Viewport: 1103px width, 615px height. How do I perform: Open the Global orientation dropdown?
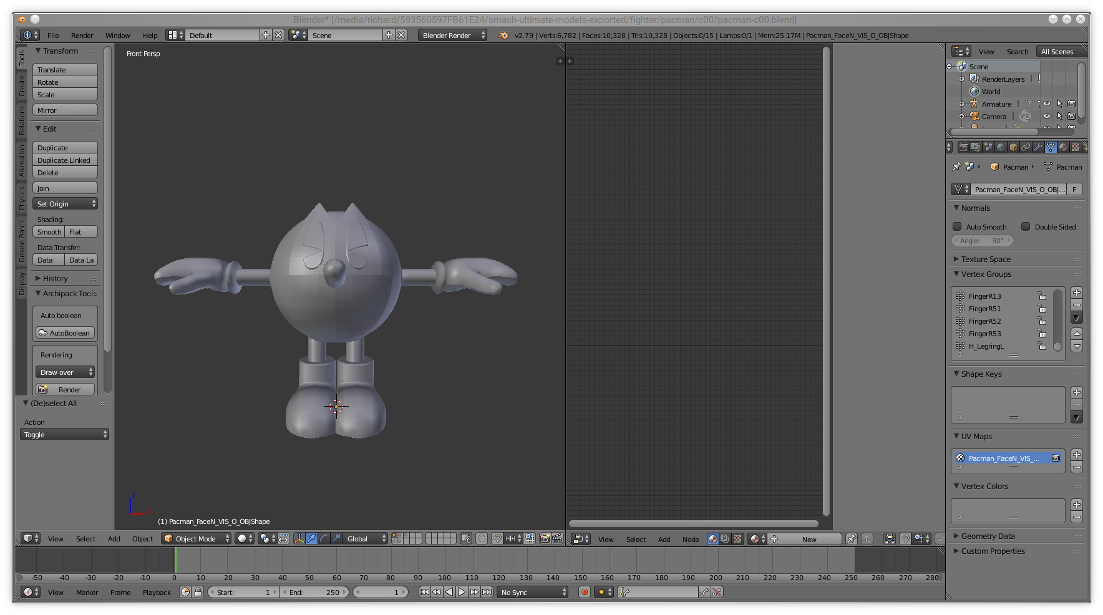[x=366, y=538]
